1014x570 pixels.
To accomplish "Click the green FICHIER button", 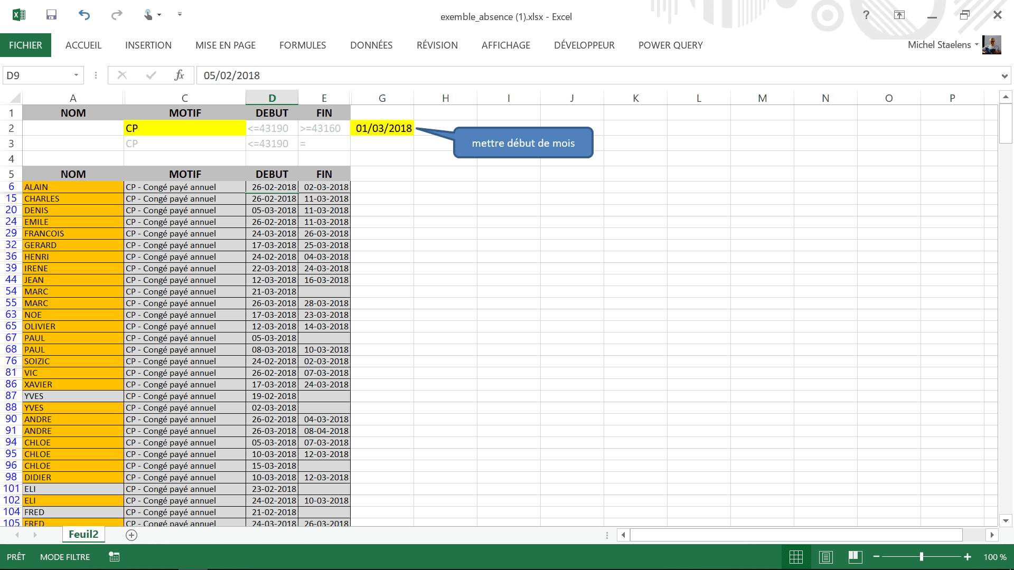I will [x=25, y=45].
